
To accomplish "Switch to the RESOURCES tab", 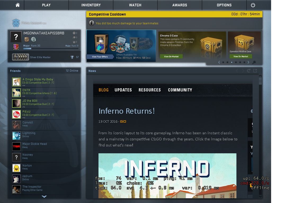I will [150, 90].
